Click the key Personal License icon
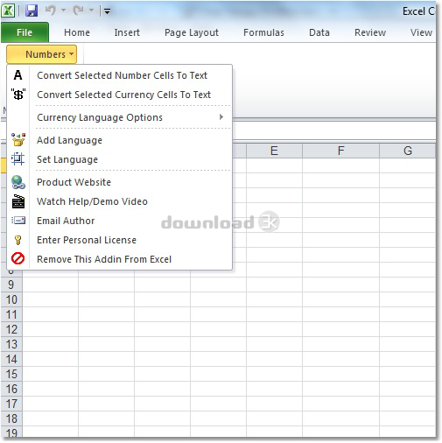442x443 pixels. pyautogui.click(x=18, y=240)
